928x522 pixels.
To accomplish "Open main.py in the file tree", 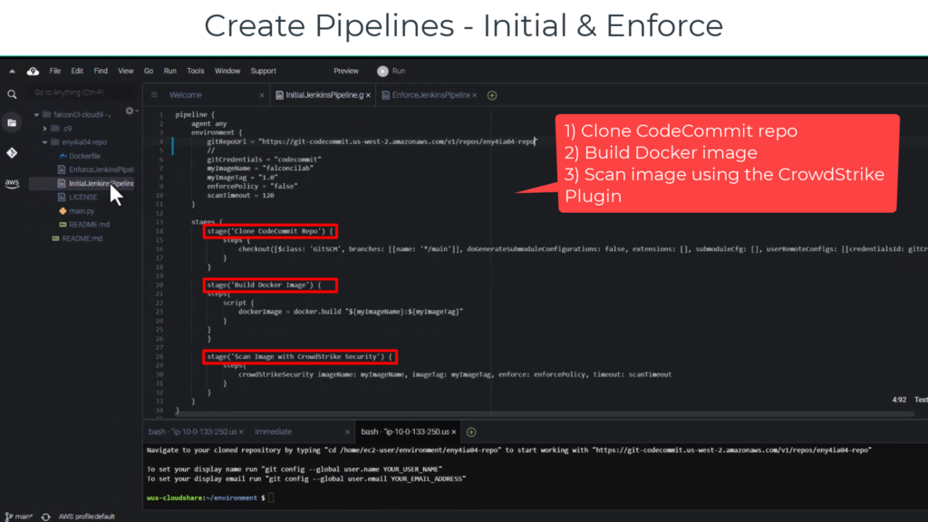I will tap(82, 210).
